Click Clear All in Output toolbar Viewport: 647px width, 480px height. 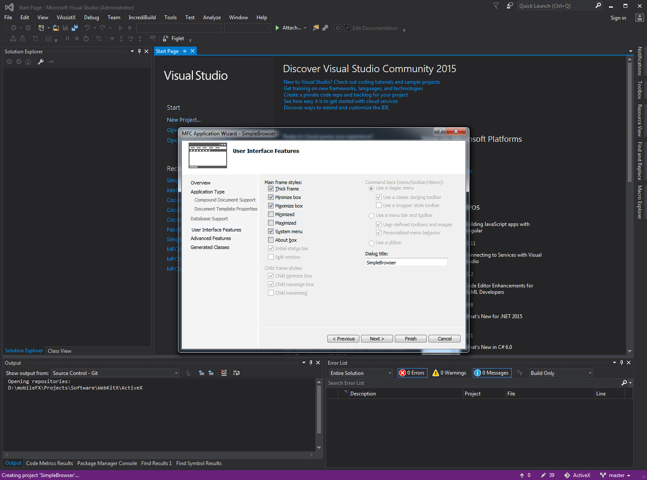tap(224, 373)
